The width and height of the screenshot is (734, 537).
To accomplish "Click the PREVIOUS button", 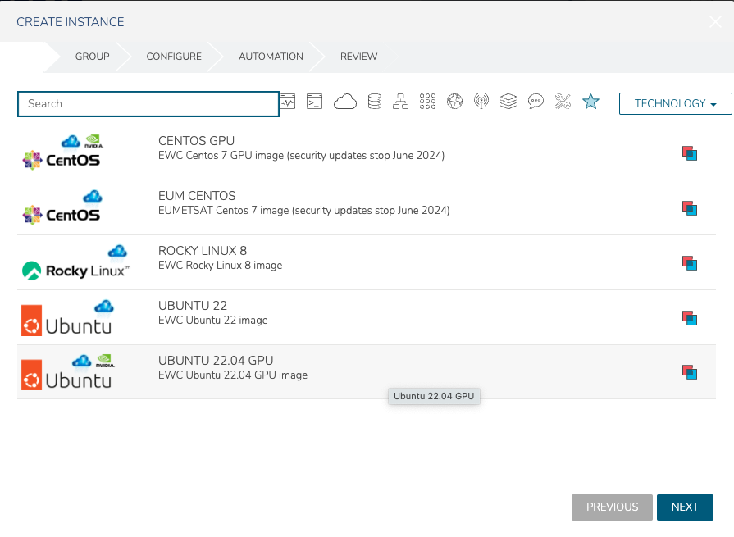I will point(612,507).
